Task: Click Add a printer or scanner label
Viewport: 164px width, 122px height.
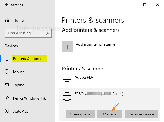Action: tap(96, 44)
